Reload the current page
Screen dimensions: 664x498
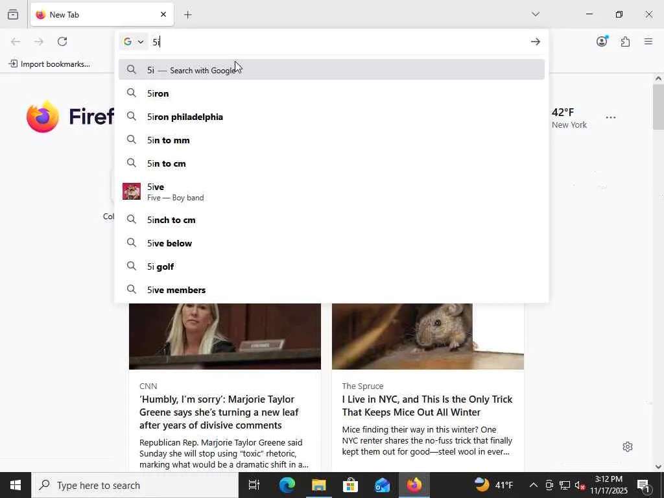(x=62, y=41)
